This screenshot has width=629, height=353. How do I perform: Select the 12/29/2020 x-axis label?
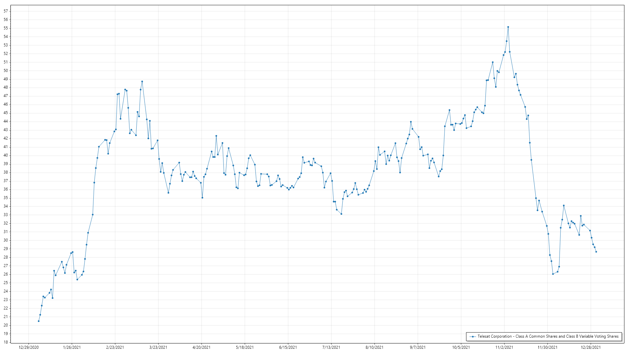click(29, 347)
